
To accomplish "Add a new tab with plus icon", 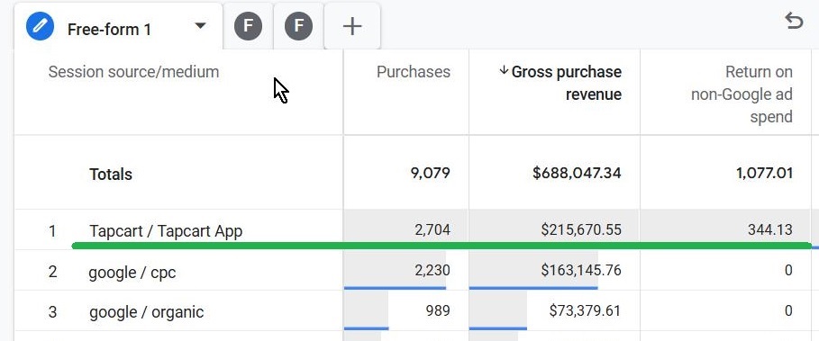I will pos(352,26).
